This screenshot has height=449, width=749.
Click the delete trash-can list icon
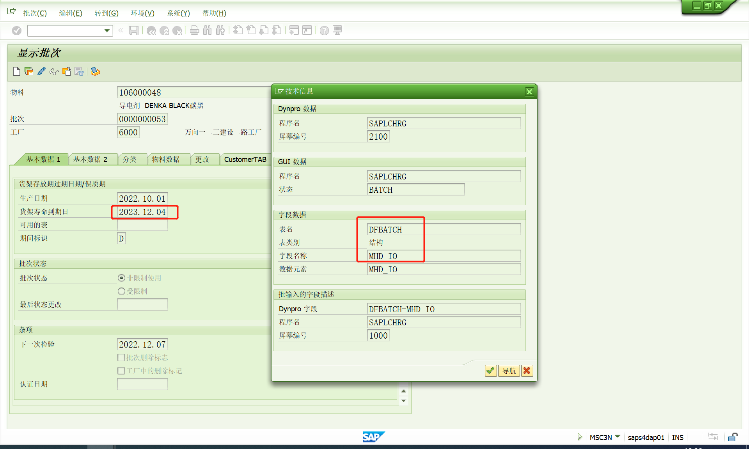(79, 71)
